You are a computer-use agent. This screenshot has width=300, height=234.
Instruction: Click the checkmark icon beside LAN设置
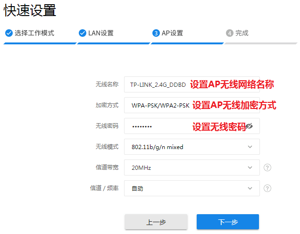click(x=82, y=33)
